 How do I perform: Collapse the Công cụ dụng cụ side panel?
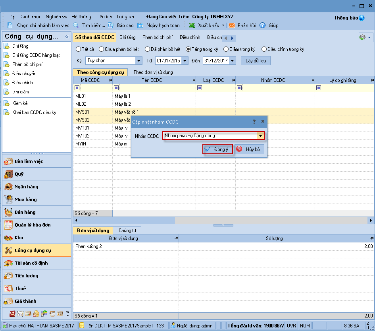67,37
